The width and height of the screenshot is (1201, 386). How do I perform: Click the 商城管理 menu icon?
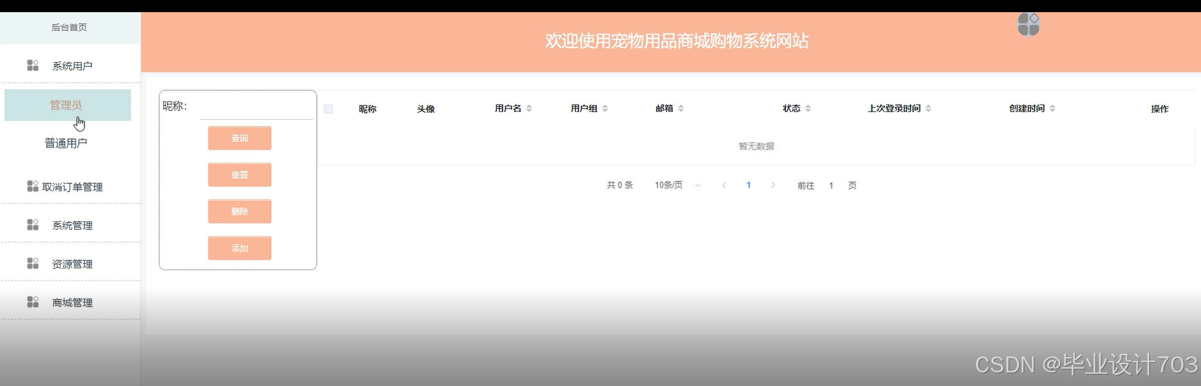33,302
